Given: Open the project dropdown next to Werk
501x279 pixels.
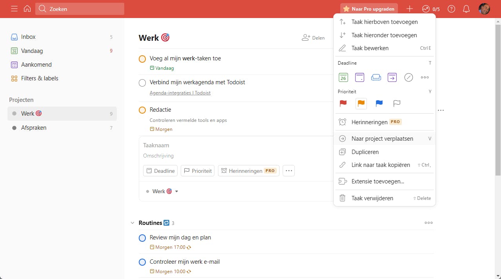Looking at the screenshot, I should tap(176, 191).
